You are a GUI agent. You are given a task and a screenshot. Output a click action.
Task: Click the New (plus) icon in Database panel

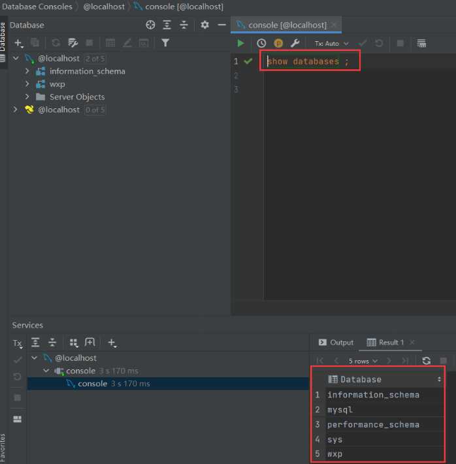point(19,43)
